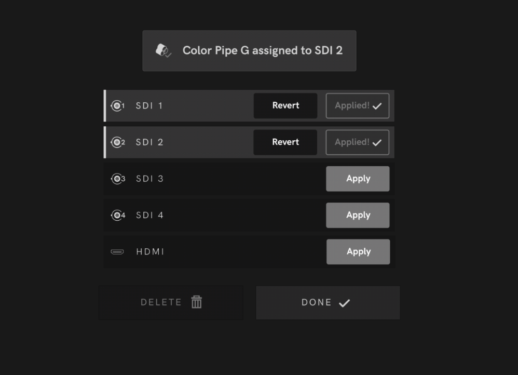518x375 pixels.
Task: Click the SDI 1 output icon
Action: (118, 106)
